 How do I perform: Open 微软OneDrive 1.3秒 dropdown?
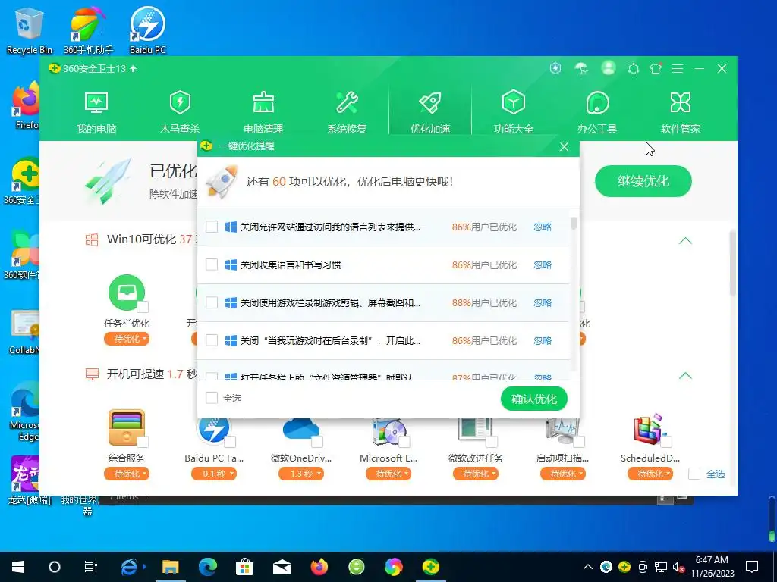coord(301,474)
